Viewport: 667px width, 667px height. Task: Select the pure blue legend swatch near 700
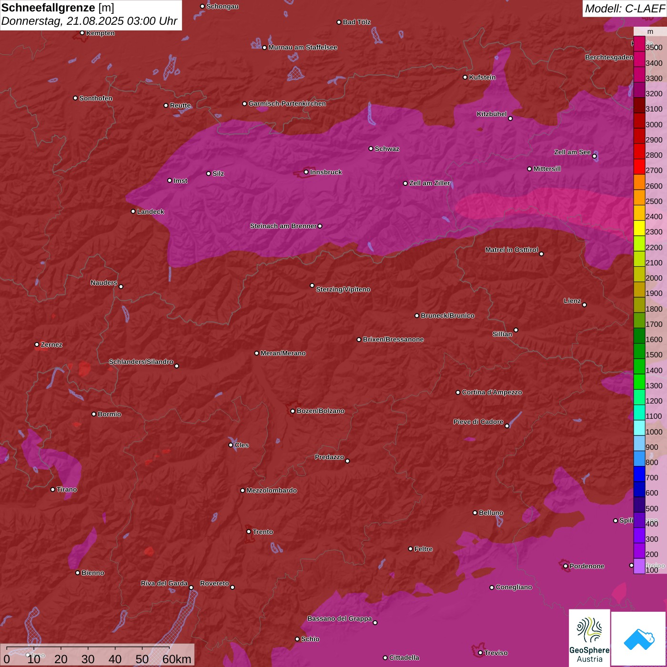(x=639, y=474)
